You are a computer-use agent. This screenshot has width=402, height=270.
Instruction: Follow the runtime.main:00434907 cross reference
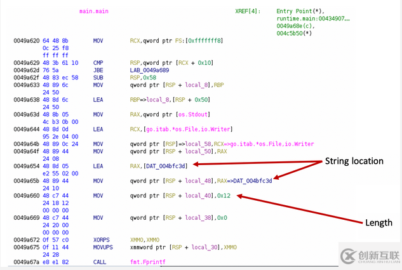point(313,18)
